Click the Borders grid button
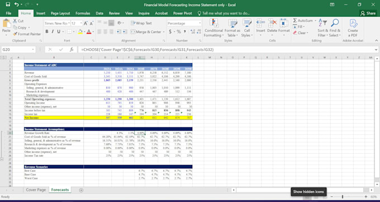Screen dimensions: 380x202 pyautogui.click(x=69, y=31)
